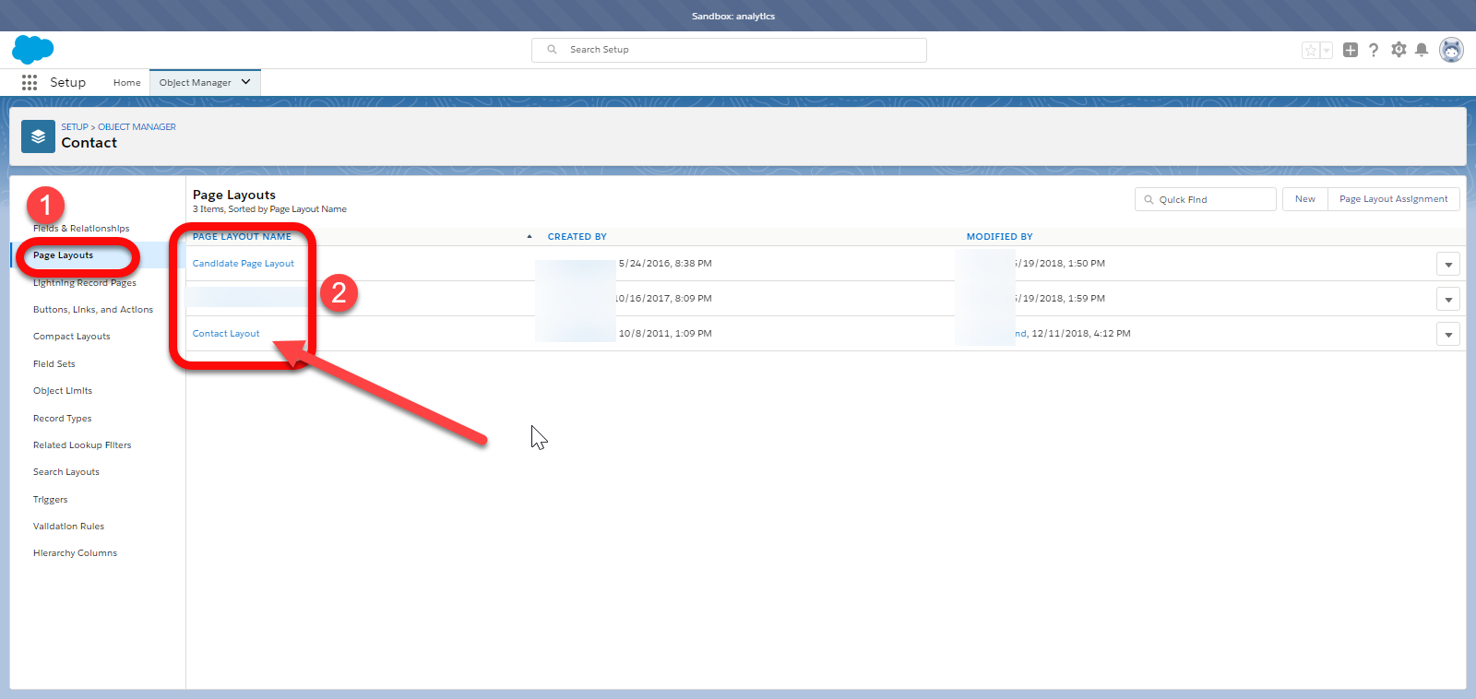Click created date 5/24/2016, 8:38 PM
The height and width of the screenshot is (699, 1476).
pos(665,264)
